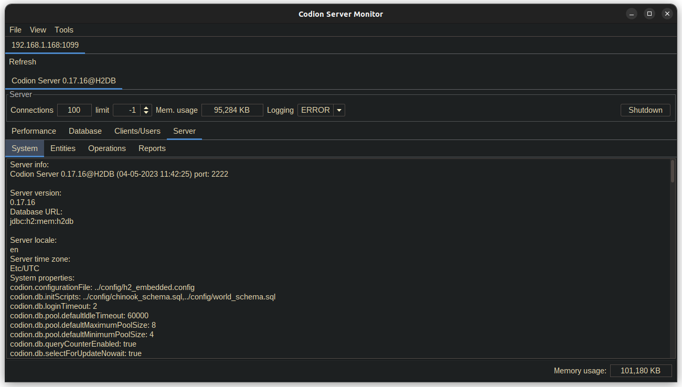The width and height of the screenshot is (682, 387).
Task: Decrease the connection limit with down arrow
Action: coord(146,113)
